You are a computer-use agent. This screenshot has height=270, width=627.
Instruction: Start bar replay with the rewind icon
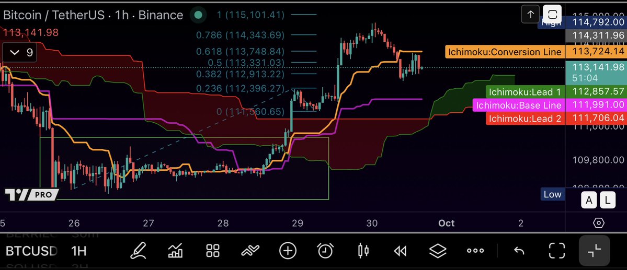400,251
